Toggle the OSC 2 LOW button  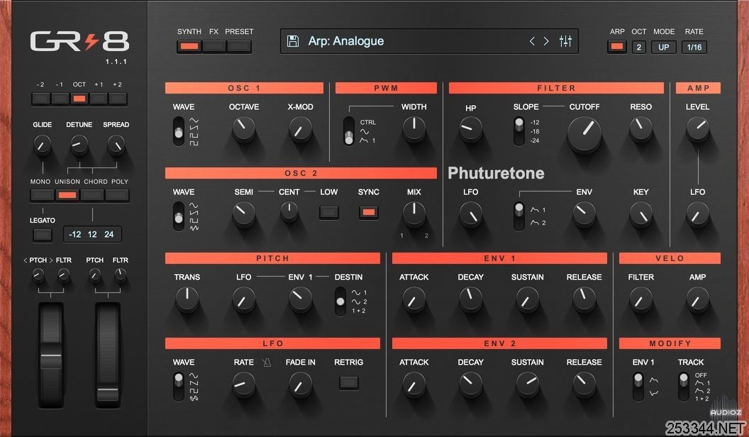pyautogui.click(x=328, y=212)
